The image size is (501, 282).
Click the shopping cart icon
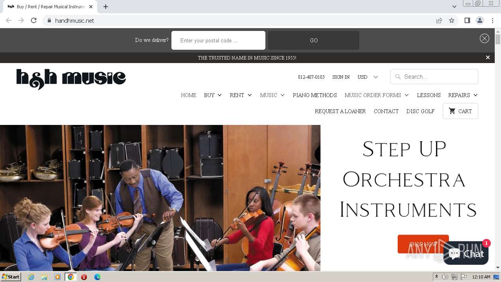452,111
